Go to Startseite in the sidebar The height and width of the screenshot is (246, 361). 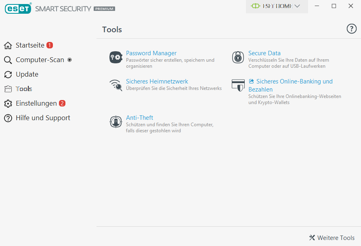(30, 45)
